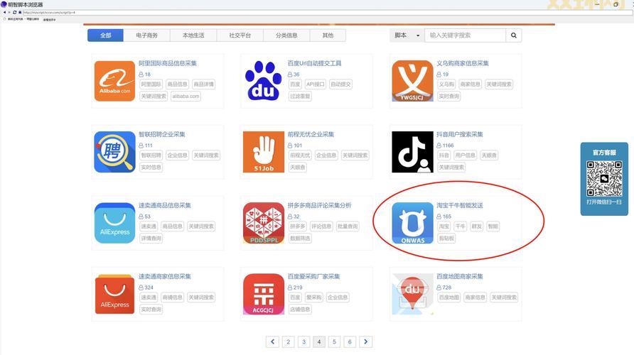Expand the 脚本 search type dropdown
This screenshot has width=634, height=355.
tap(407, 35)
